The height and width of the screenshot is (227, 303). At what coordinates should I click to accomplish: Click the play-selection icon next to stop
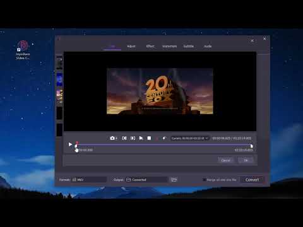pyautogui.click(x=141, y=138)
